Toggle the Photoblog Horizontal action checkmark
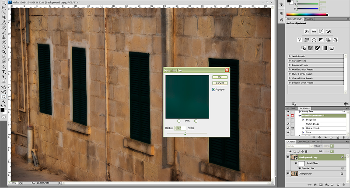The height and width of the screenshot is (188, 350). pyautogui.click(x=288, y=116)
